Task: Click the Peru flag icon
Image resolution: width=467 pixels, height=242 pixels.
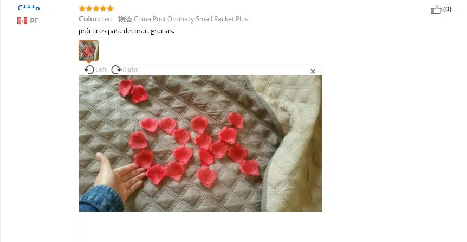Action: point(22,21)
